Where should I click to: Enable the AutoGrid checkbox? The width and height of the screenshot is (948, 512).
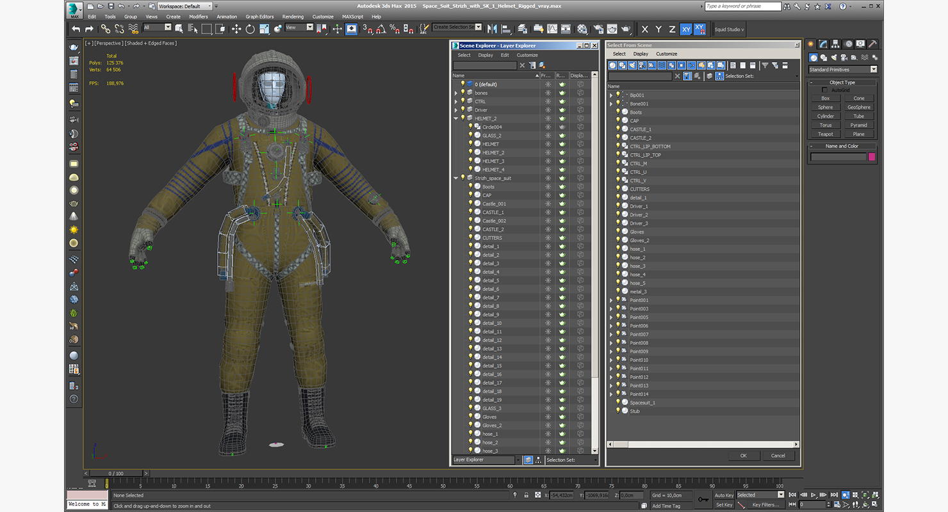[x=825, y=90]
